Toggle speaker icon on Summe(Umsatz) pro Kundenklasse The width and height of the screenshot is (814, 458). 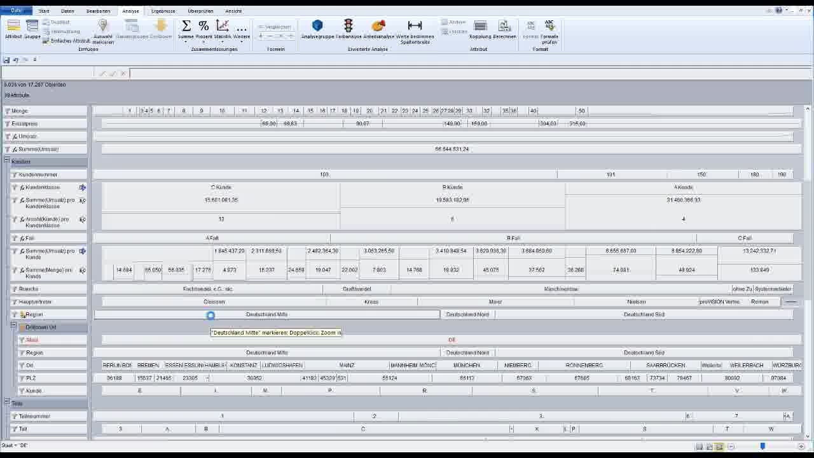click(x=82, y=200)
